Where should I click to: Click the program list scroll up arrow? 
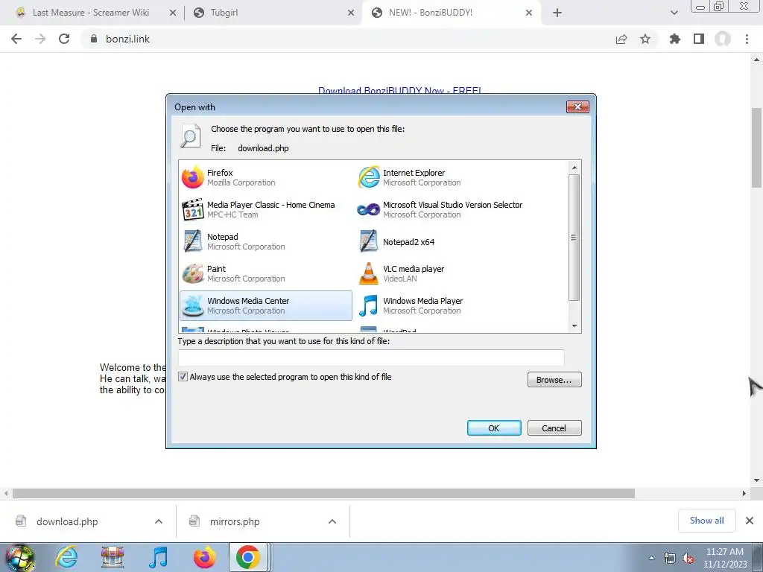(574, 168)
